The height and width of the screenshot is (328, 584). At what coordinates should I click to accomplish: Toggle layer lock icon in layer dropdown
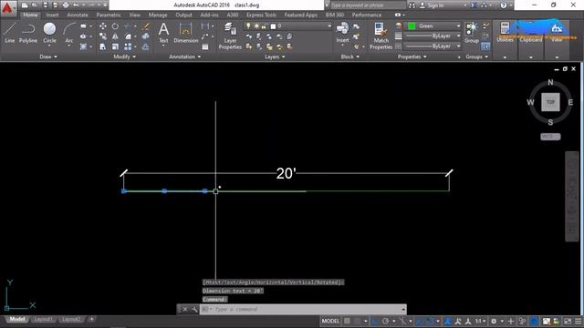[264, 26]
